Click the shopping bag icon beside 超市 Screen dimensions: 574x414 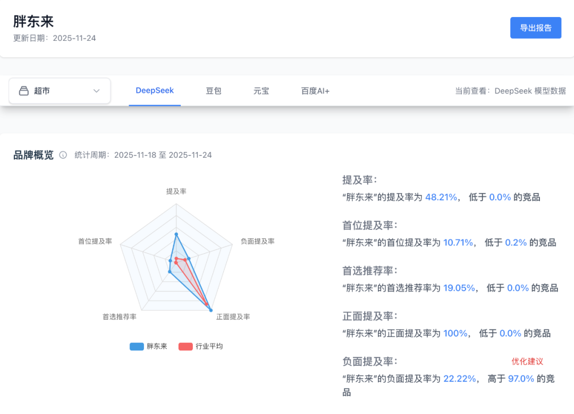pos(24,91)
